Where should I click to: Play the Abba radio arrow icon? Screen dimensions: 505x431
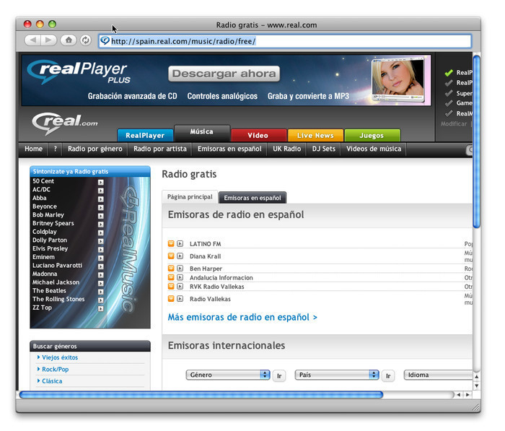tap(101, 199)
